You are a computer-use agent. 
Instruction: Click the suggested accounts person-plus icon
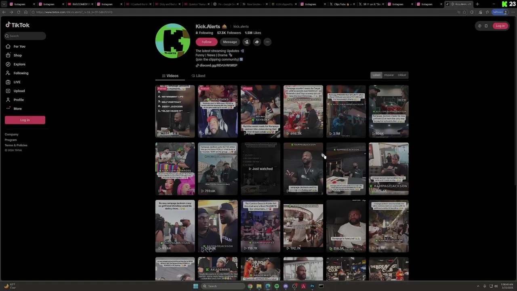coord(246,42)
